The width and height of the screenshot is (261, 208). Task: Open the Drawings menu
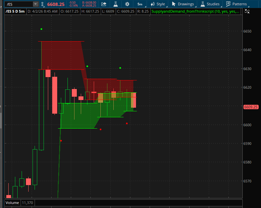click(186, 4)
